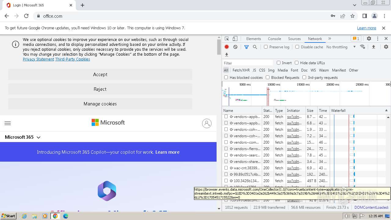Open the Windows Start button

coord(9,216)
